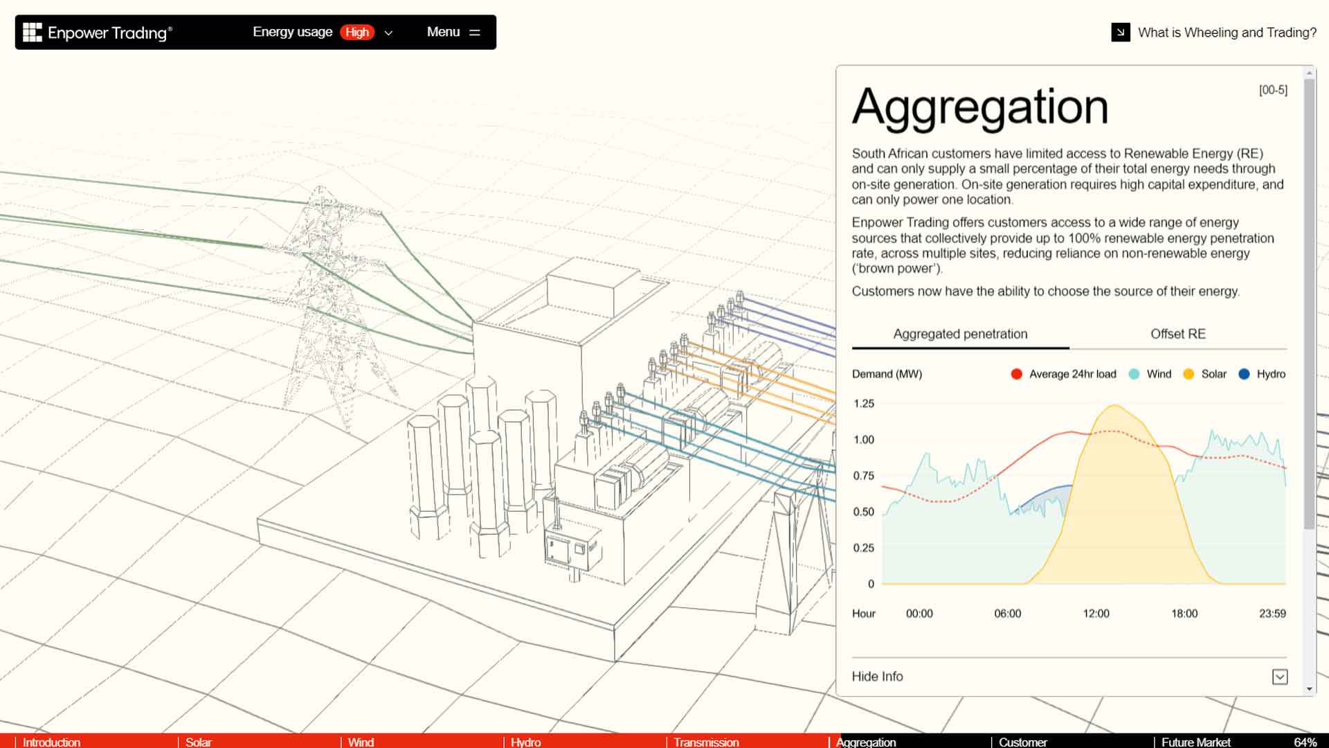Image resolution: width=1329 pixels, height=748 pixels.
Task: Toggle the Hydro legend dot
Action: click(x=1244, y=374)
